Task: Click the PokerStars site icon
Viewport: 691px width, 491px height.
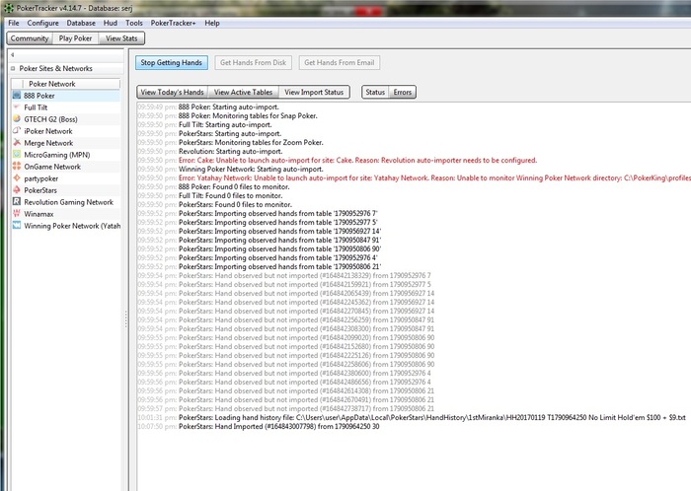Action: pos(17,190)
